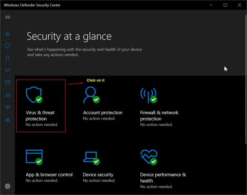Viewport: 247px width, 195px height.
Task: Open the firewall antenna icon in the sidebar
Action: [x=8, y=70]
